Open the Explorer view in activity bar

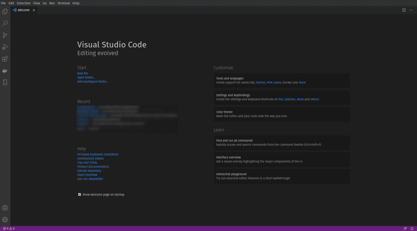(x=5, y=11)
